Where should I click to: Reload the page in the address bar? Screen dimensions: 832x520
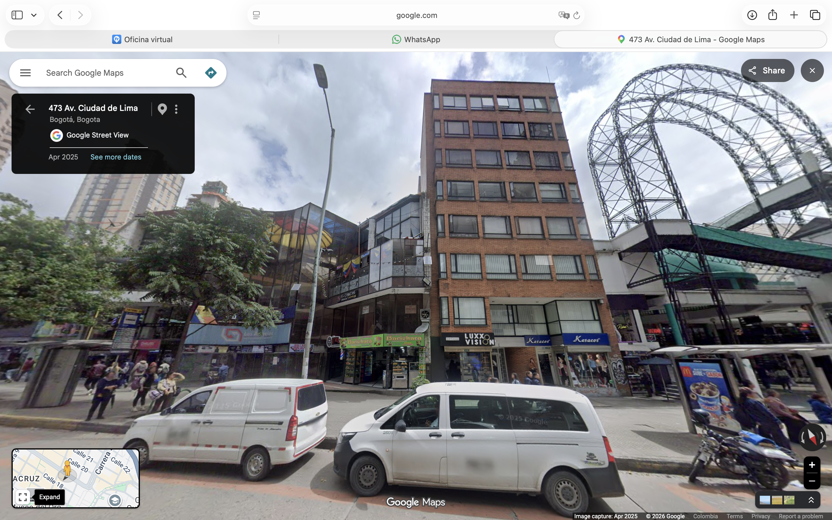577,15
